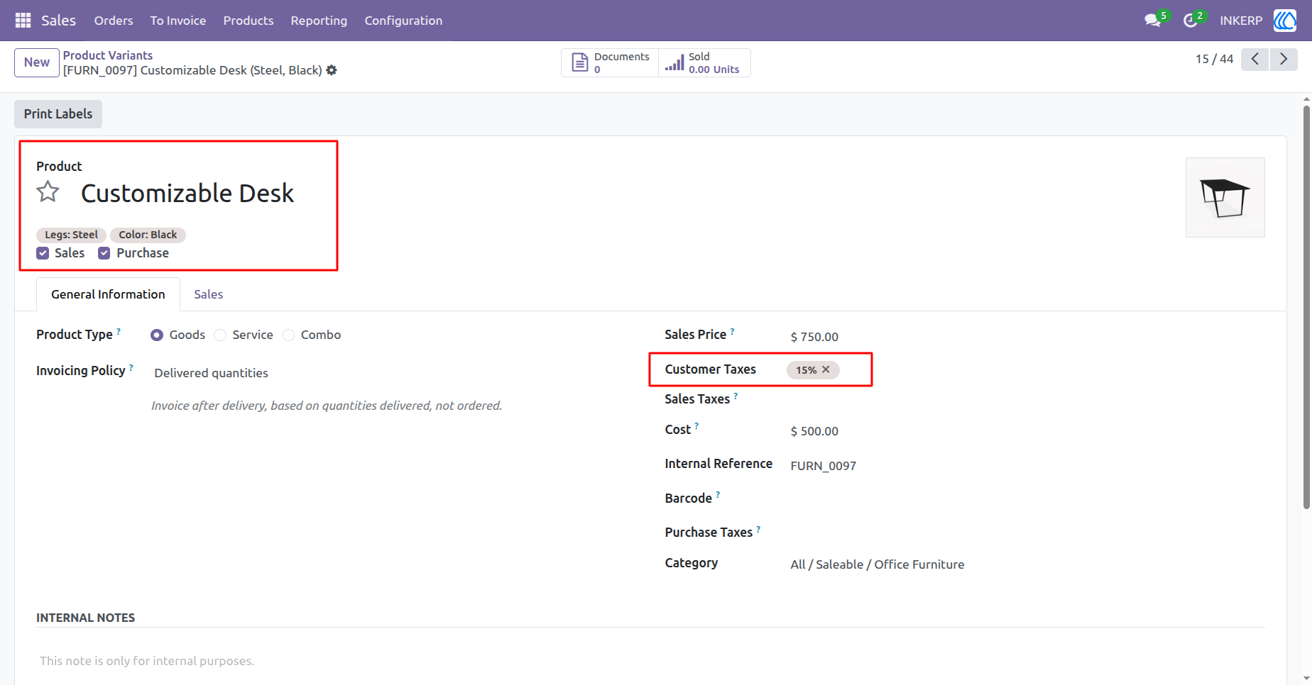Click the New button

tap(37, 62)
